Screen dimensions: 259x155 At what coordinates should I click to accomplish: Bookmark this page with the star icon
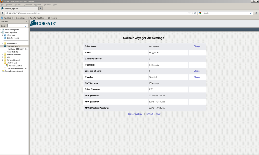coord(189,13)
